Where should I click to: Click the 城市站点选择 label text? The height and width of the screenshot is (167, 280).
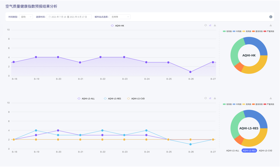point(101,17)
